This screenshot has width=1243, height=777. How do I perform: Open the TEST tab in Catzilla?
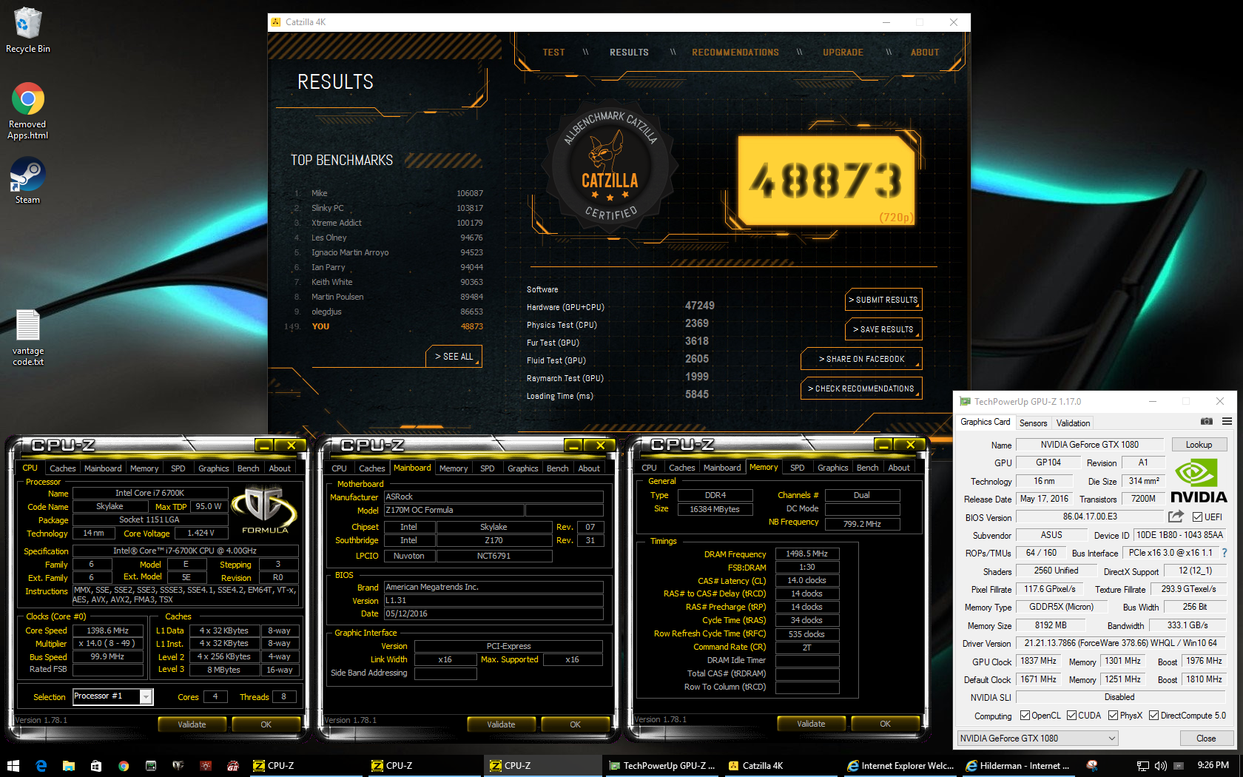(553, 53)
